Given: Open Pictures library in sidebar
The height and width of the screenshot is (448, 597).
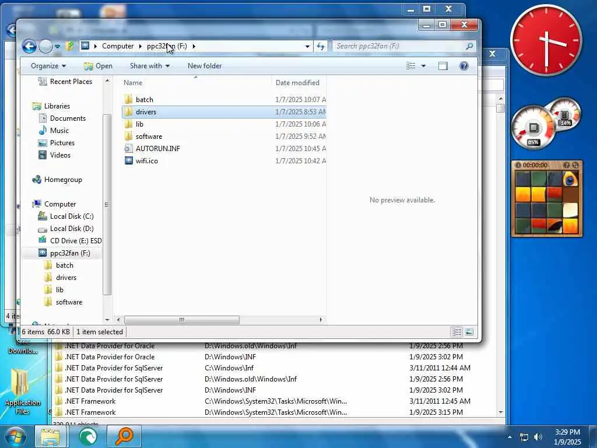Looking at the screenshot, I should [x=62, y=143].
